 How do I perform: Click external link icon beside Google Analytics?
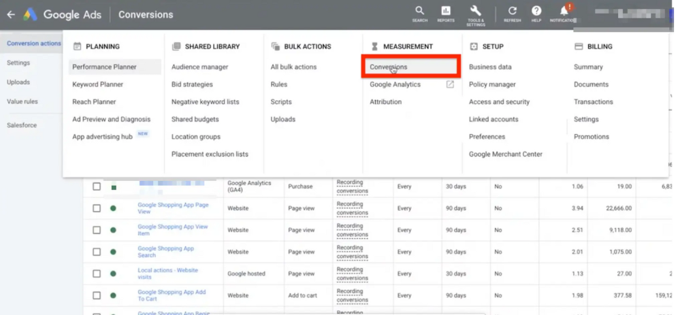point(450,84)
